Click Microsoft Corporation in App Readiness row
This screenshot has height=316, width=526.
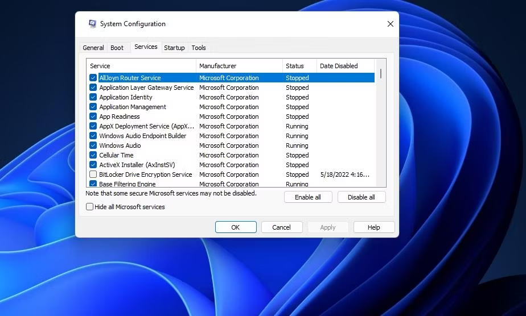click(229, 117)
